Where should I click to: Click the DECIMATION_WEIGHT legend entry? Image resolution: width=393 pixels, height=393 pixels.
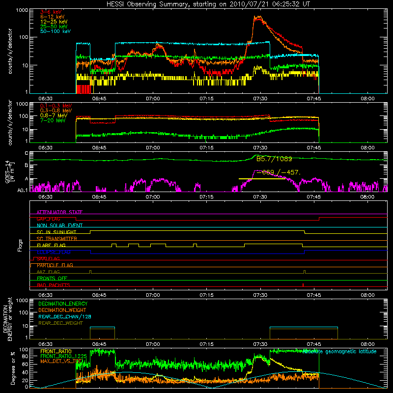click(x=62, y=310)
